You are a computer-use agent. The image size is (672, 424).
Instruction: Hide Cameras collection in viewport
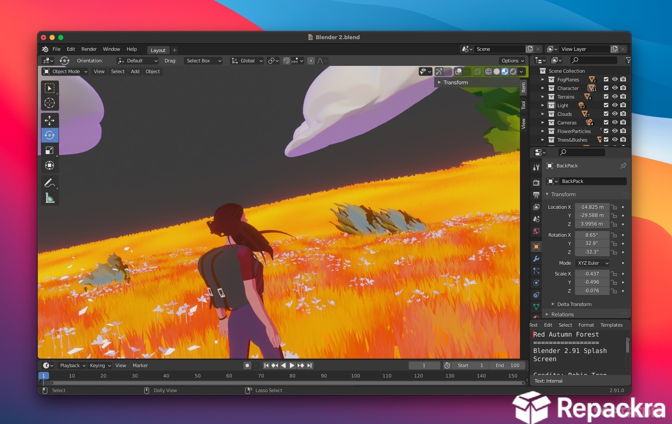point(615,122)
